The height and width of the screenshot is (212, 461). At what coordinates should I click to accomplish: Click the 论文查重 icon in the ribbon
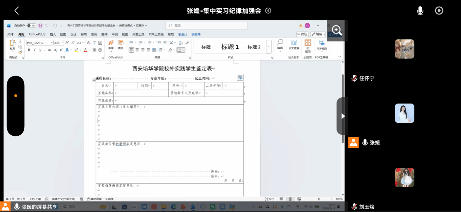[293, 44]
